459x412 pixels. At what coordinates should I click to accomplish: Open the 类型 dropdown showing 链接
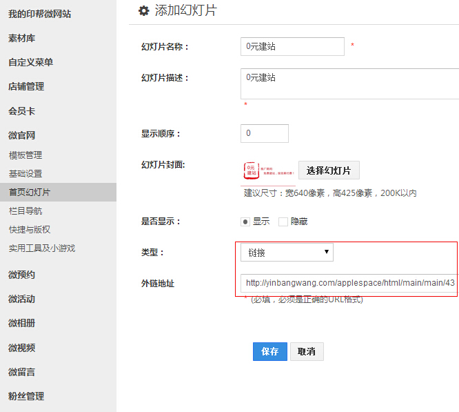click(287, 253)
